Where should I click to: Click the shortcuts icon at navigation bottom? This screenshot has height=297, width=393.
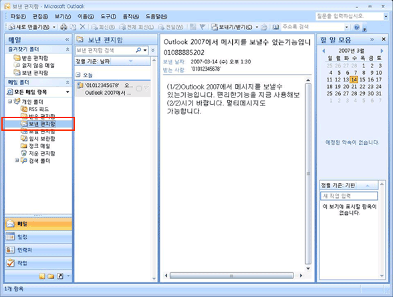(60, 276)
